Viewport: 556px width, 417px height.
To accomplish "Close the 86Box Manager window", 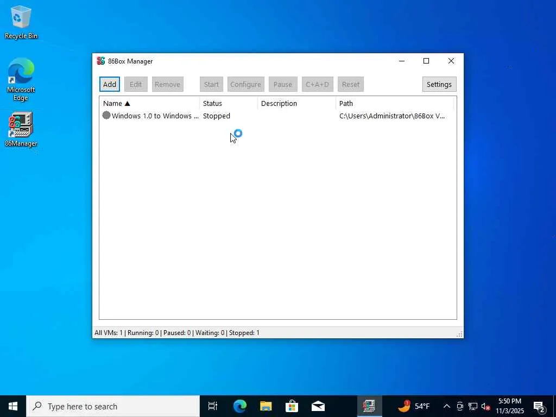I will pyautogui.click(x=451, y=61).
